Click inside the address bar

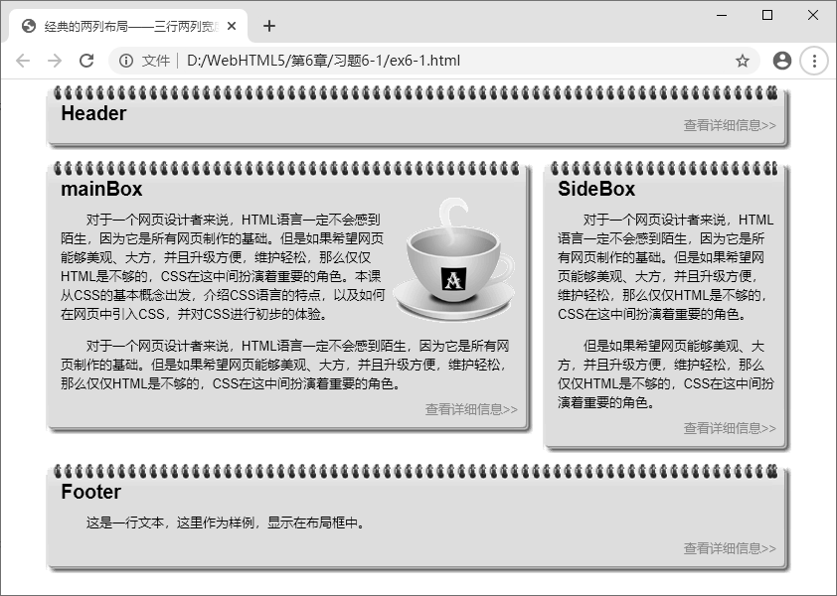point(398,60)
